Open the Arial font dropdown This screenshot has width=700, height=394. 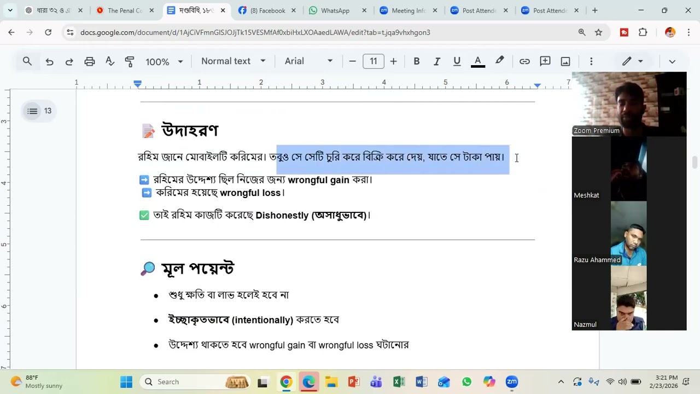(309, 61)
